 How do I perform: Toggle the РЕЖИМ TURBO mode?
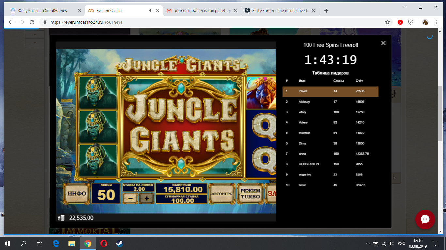(x=250, y=193)
